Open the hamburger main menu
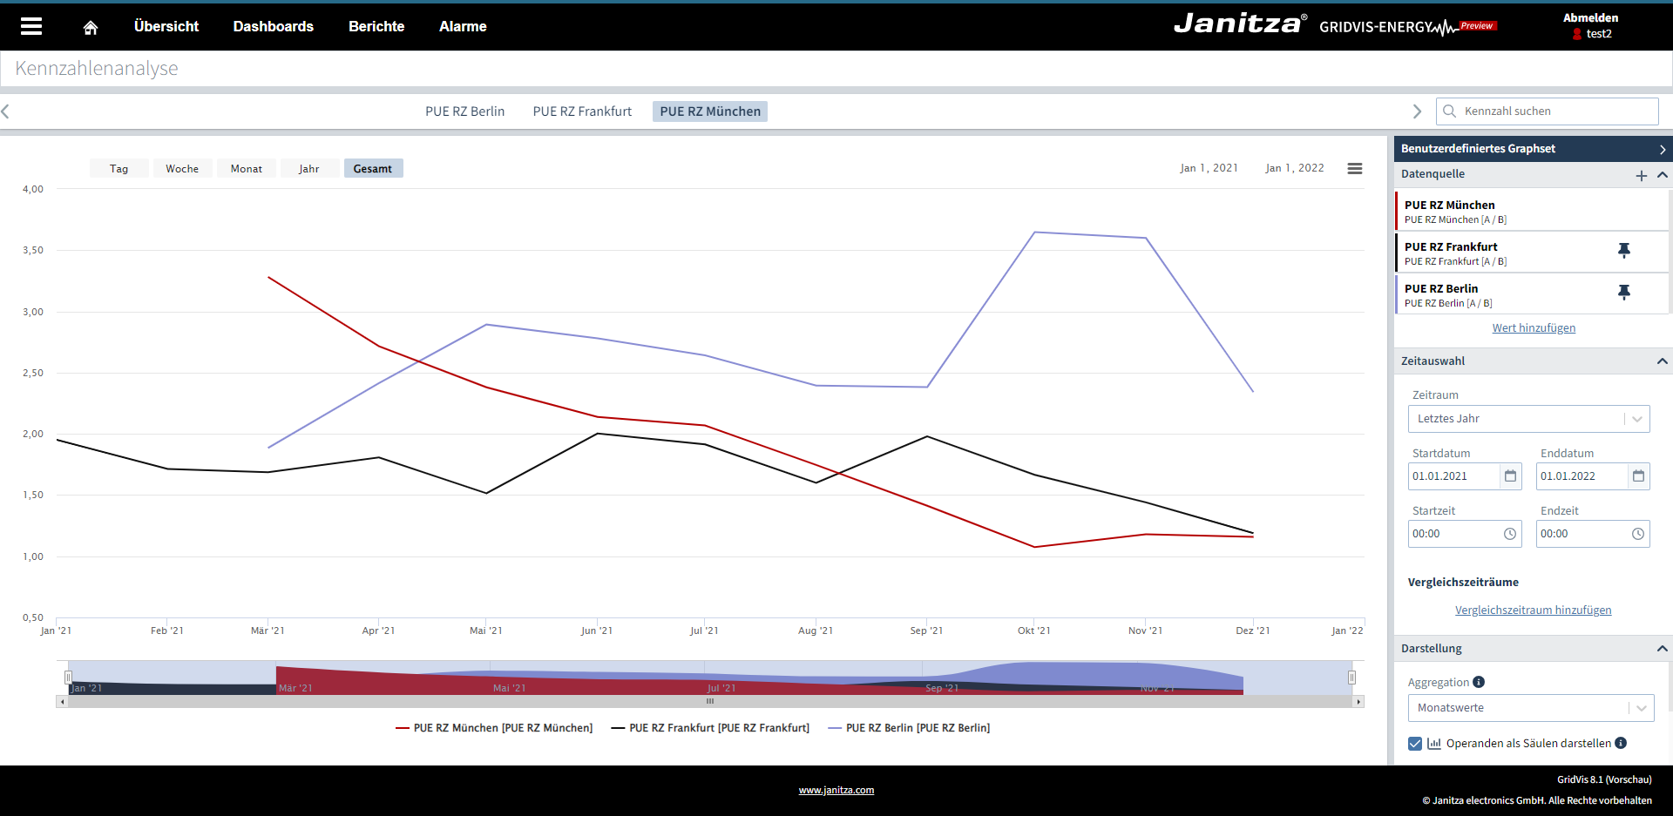The height and width of the screenshot is (816, 1673). 31,26
